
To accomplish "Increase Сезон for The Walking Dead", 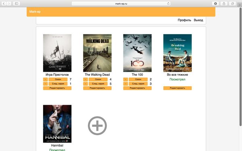I will [98, 79].
